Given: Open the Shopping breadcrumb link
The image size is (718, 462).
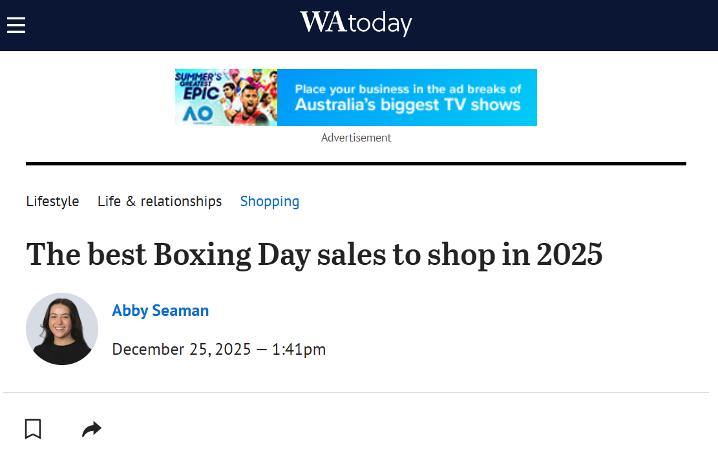Looking at the screenshot, I should point(269,202).
